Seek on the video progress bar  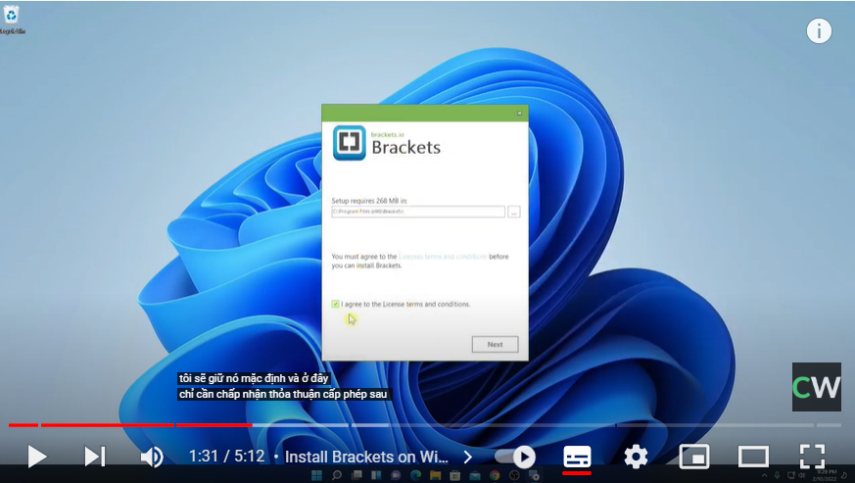(x=425, y=424)
